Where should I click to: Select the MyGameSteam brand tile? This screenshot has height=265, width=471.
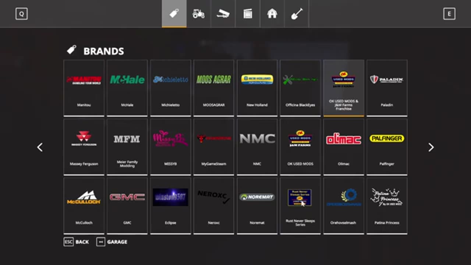(214, 147)
